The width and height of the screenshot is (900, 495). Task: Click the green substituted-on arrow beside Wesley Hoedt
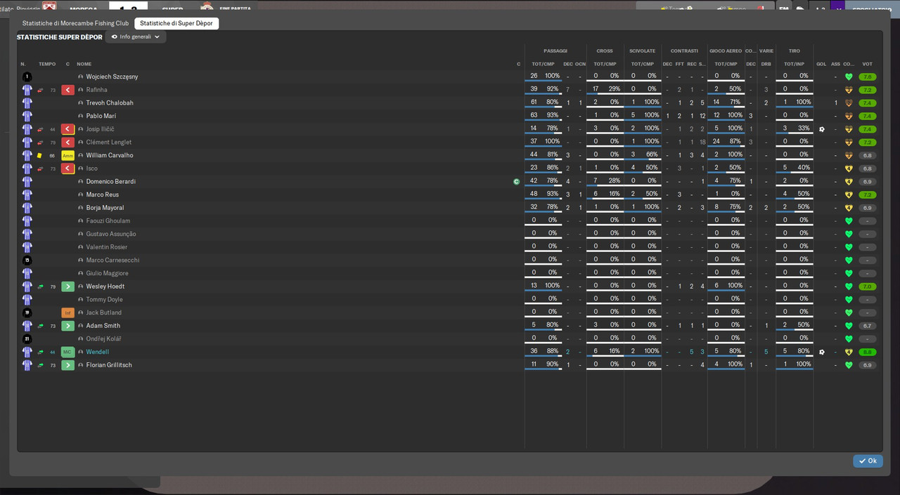(67, 286)
